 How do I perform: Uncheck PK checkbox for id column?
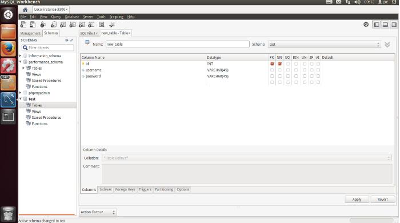click(272, 64)
